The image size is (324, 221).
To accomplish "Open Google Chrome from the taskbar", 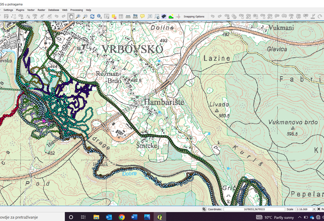I will coord(122,217).
